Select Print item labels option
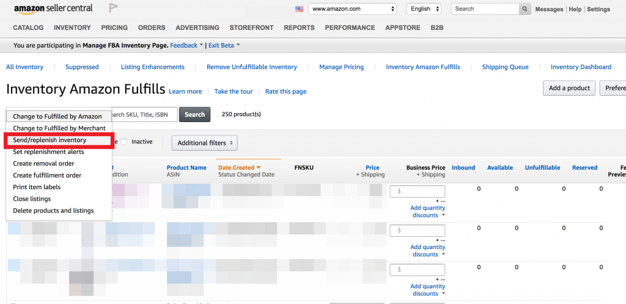The image size is (626, 304). (59, 187)
